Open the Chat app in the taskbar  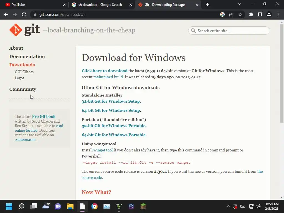tap(58, 206)
